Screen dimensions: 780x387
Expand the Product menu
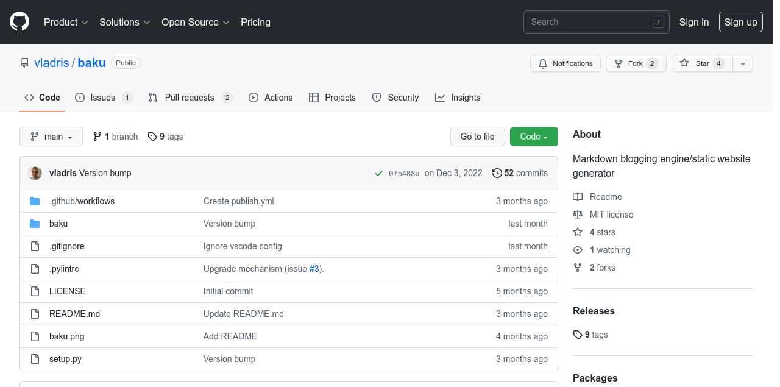[x=66, y=22]
